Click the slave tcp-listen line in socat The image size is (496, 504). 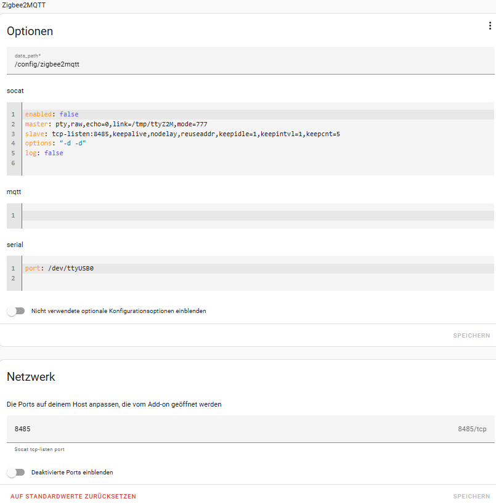point(182,134)
